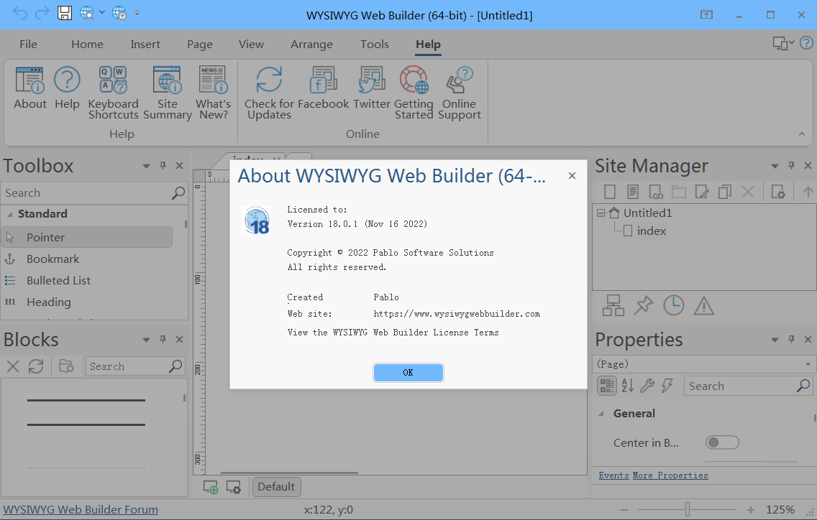Toggle categorized view in Properties toolbar

pyautogui.click(x=606, y=386)
